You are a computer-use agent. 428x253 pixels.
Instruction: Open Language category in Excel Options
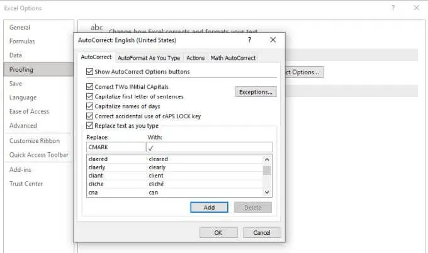[38, 98]
